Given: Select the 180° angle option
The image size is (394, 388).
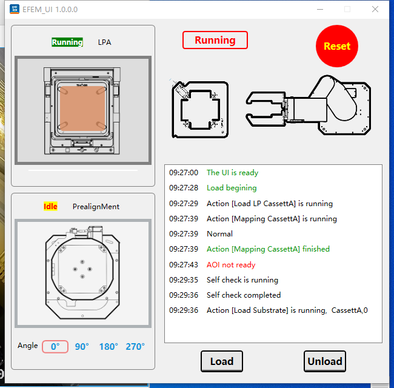Looking at the screenshot, I should (x=109, y=347).
